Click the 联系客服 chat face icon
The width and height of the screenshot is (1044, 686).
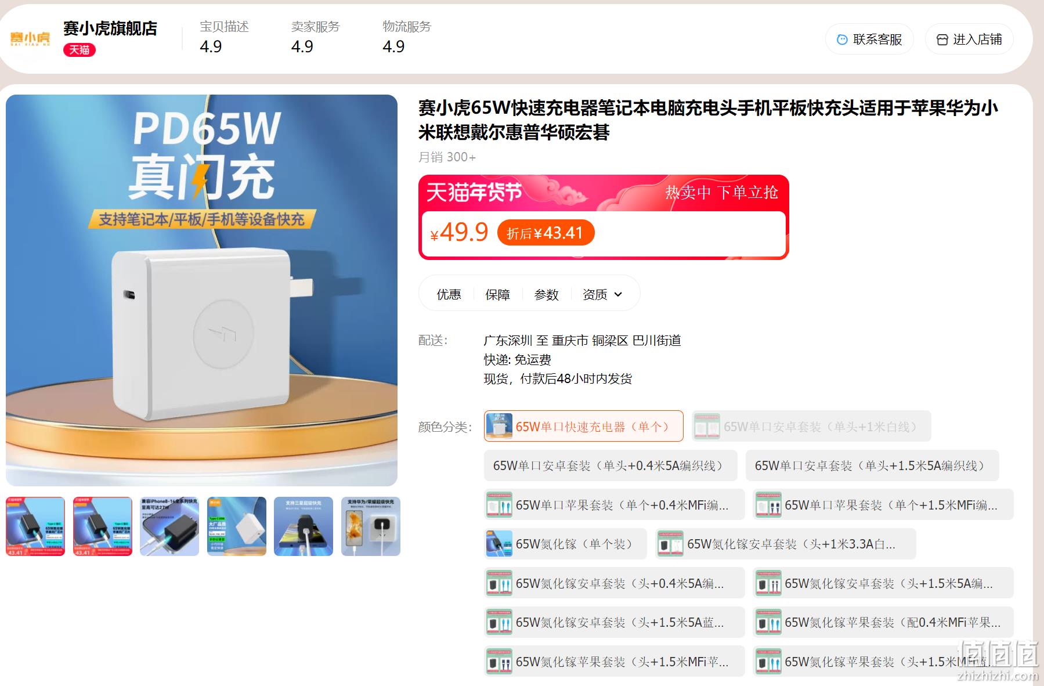point(842,39)
